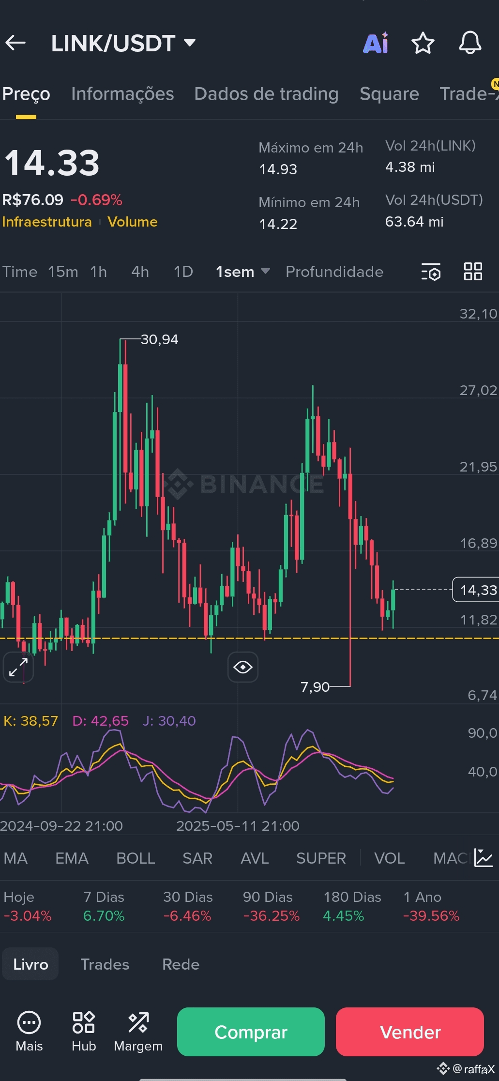
Task: Open Margem trading
Action: pyautogui.click(x=138, y=1032)
